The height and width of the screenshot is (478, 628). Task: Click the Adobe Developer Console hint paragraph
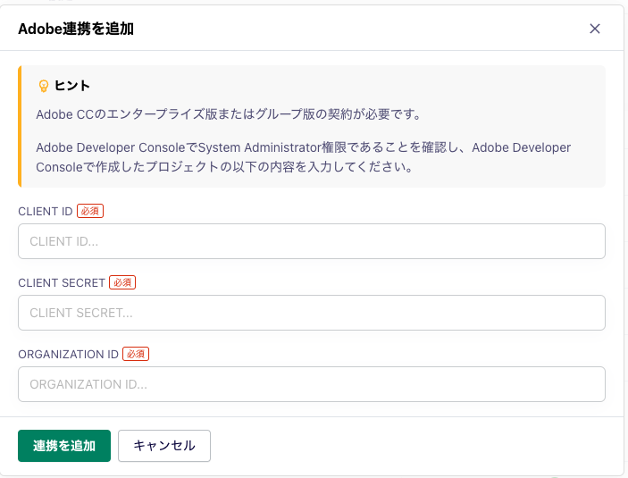point(303,157)
